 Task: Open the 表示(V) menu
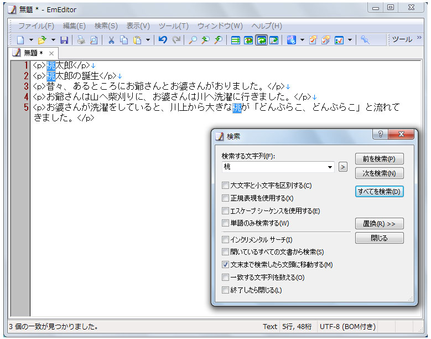138,26
